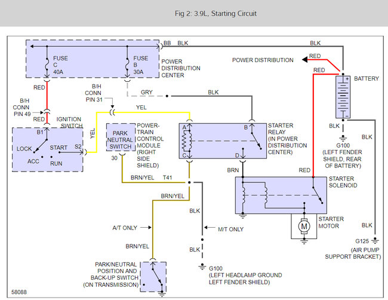
Task: Click the "BACK-UP SWITCH" text line
Action: [x=115, y=278]
